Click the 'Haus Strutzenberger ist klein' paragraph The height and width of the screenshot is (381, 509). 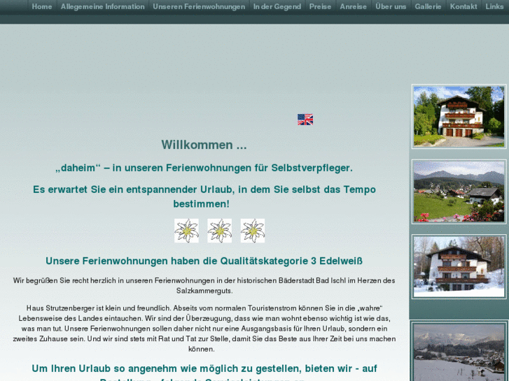click(204, 329)
